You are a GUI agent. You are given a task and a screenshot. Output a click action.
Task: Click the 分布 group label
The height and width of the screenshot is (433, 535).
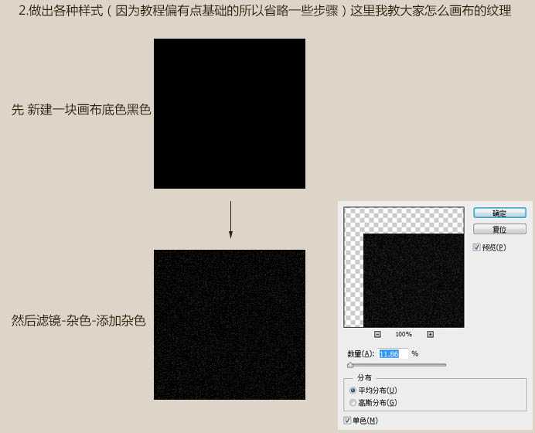point(364,378)
